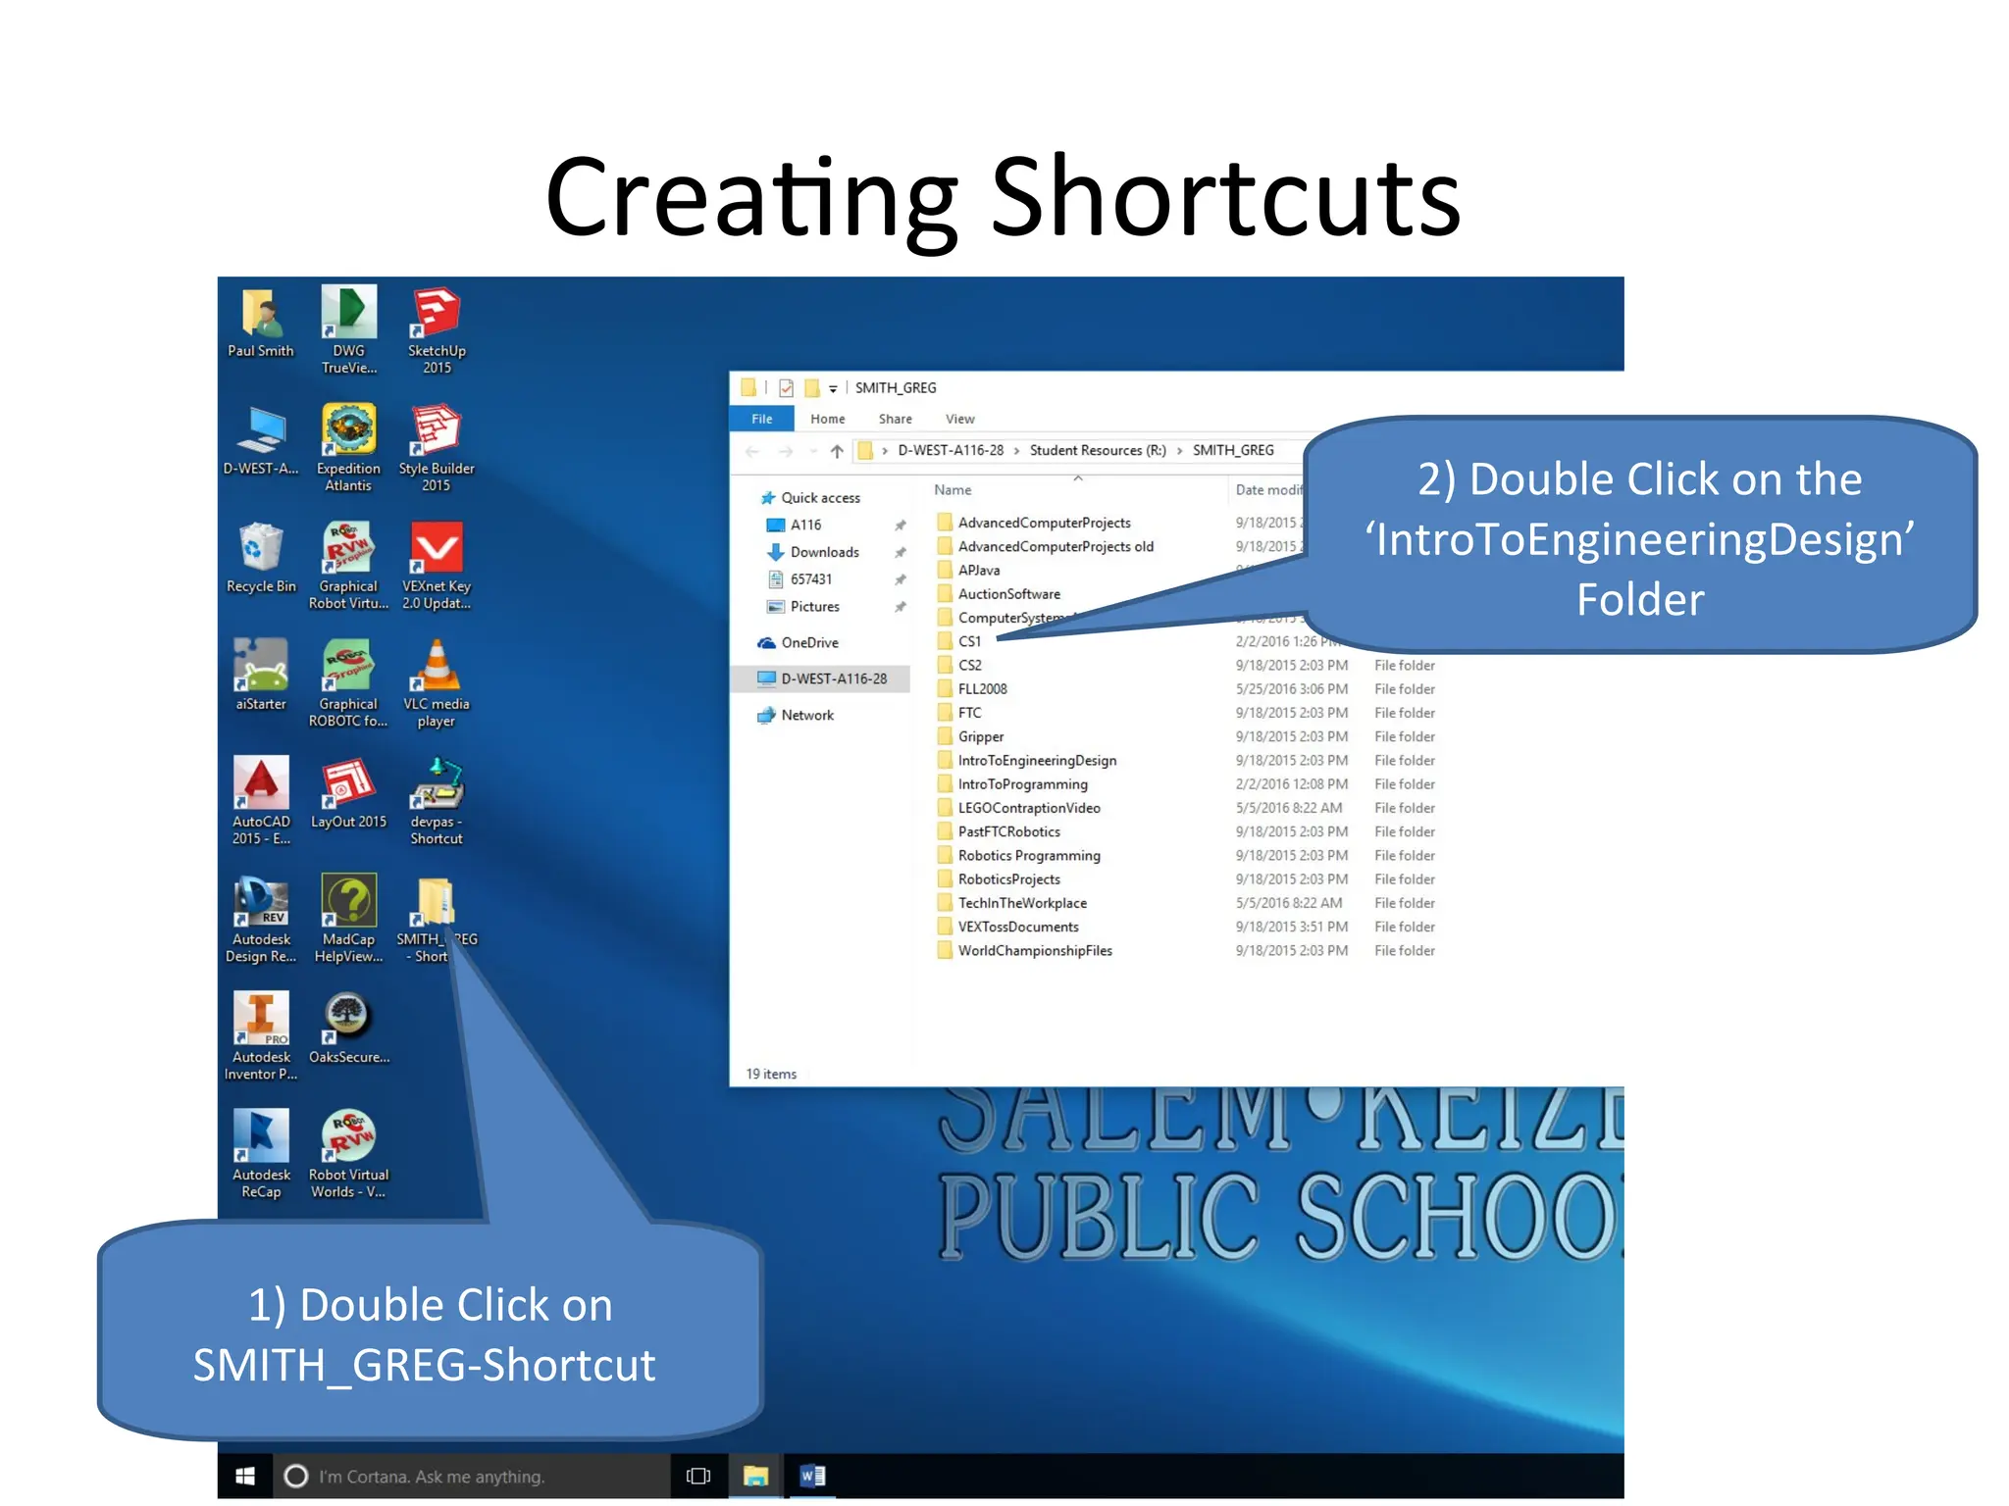This screenshot has height=1506, width=2009.
Task: Open the Share ribbon tab
Action: coord(896,419)
